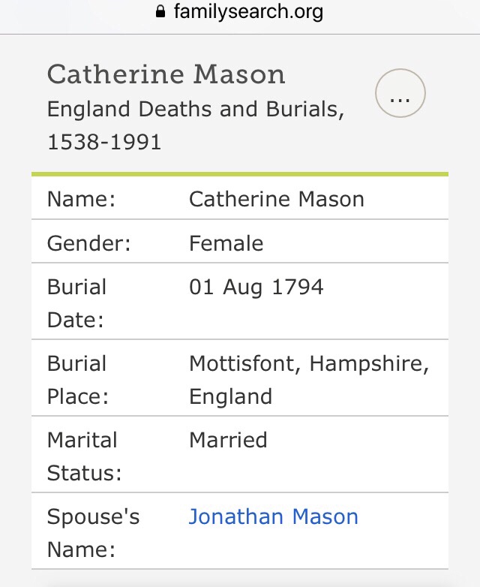
Task: Open the three-dots more options button
Action: click(400, 94)
